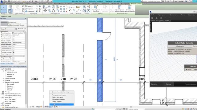Click the Align tool icon in the Modify panel
This screenshot has width=197, height=110.
pos(45,7)
